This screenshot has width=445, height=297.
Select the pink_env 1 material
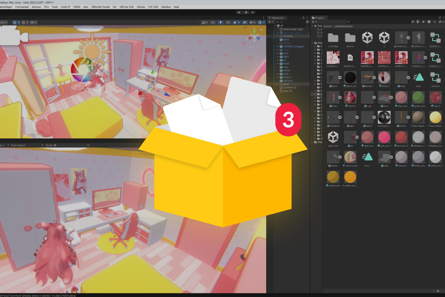click(x=384, y=139)
